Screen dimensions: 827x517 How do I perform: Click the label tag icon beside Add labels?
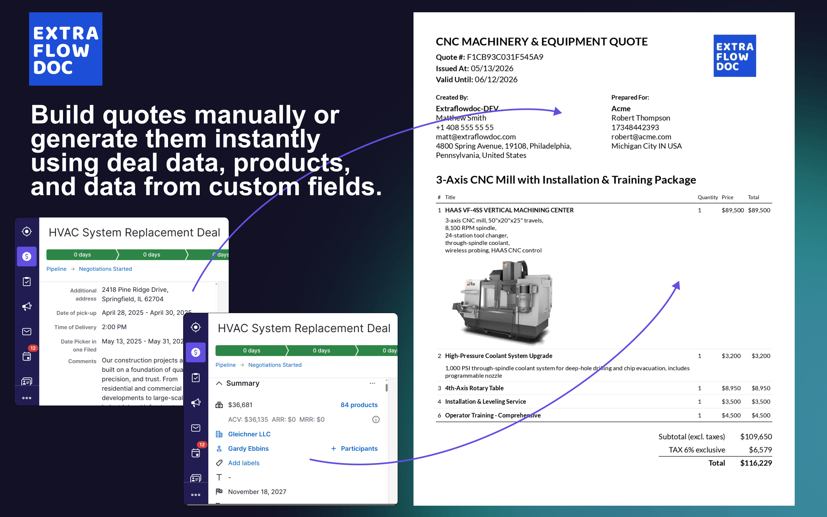tap(219, 463)
